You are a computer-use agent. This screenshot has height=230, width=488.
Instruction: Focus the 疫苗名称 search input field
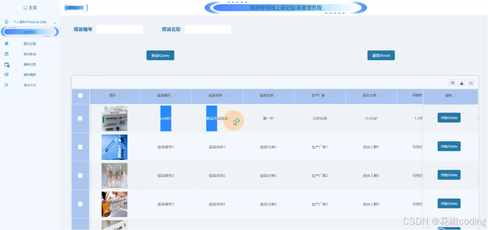208,29
